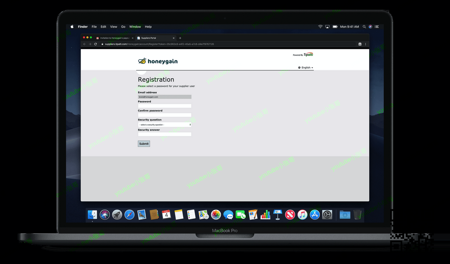Image resolution: width=450 pixels, height=264 pixels.
Task: Click the honeygain logo
Action: click(158, 61)
